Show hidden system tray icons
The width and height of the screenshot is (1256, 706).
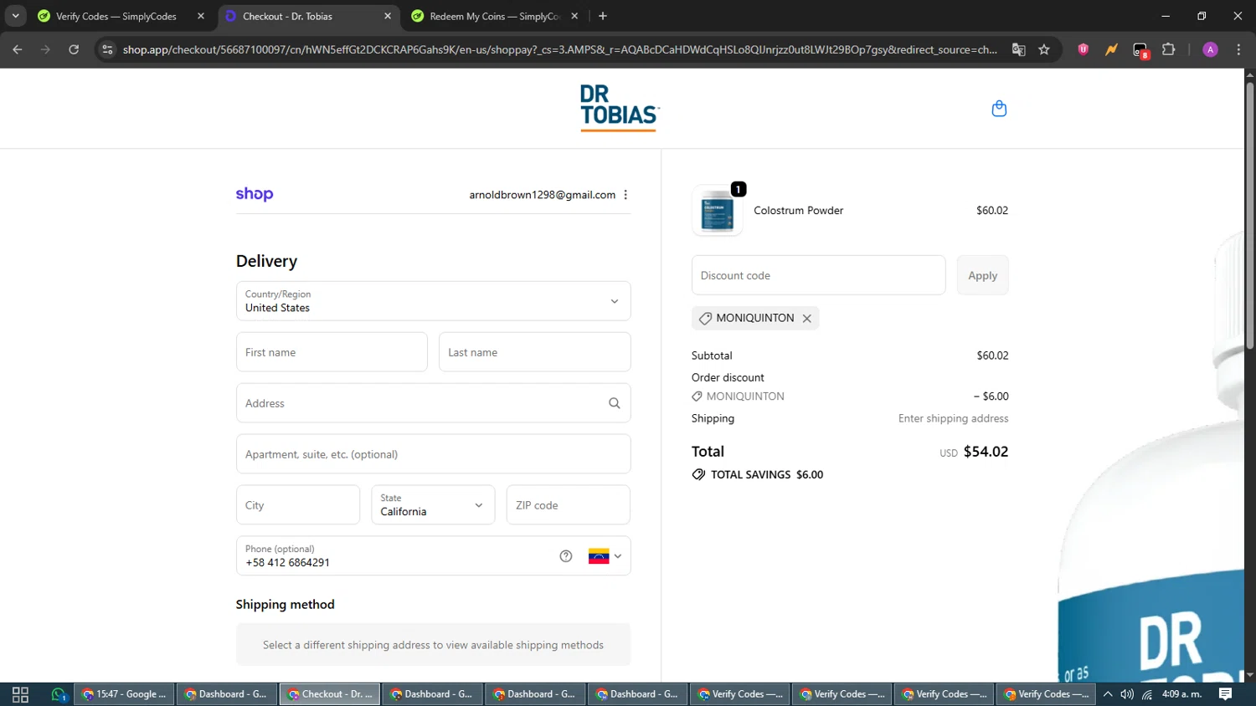click(1108, 694)
